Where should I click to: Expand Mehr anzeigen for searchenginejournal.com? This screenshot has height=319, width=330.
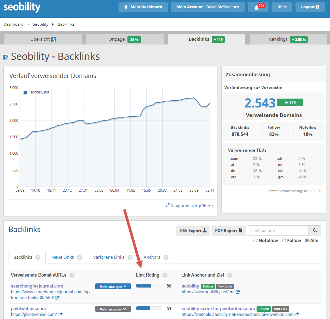click(113, 286)
